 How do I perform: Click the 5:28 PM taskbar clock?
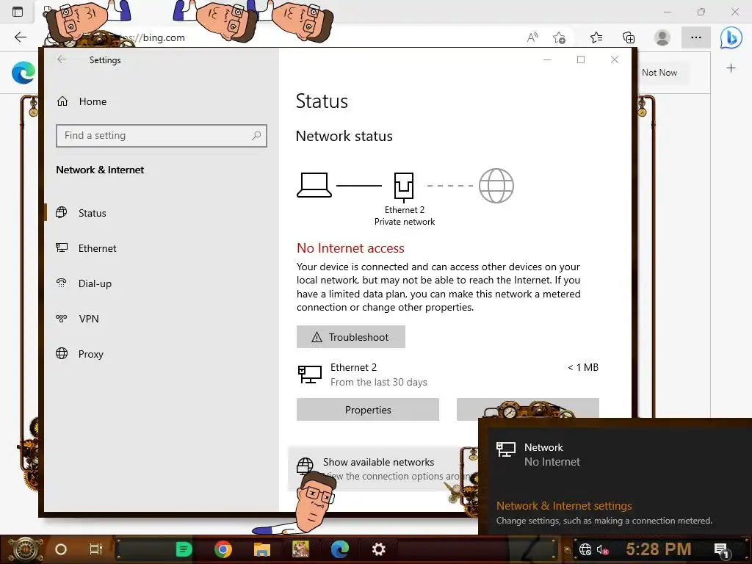(x=659, y=549)
